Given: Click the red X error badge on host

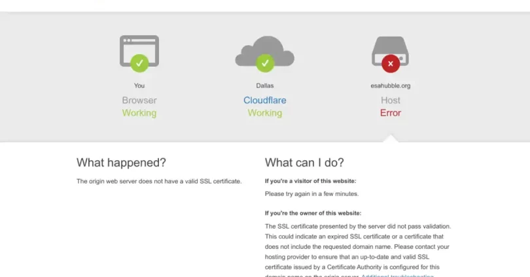Looking at the screenshot, I should [x=391, y=63].
